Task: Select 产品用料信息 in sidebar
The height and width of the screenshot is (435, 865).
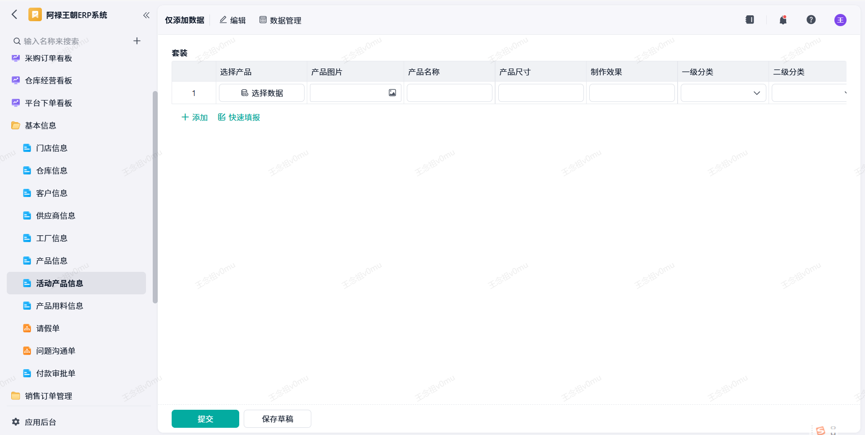Action: tap(76, 306)
